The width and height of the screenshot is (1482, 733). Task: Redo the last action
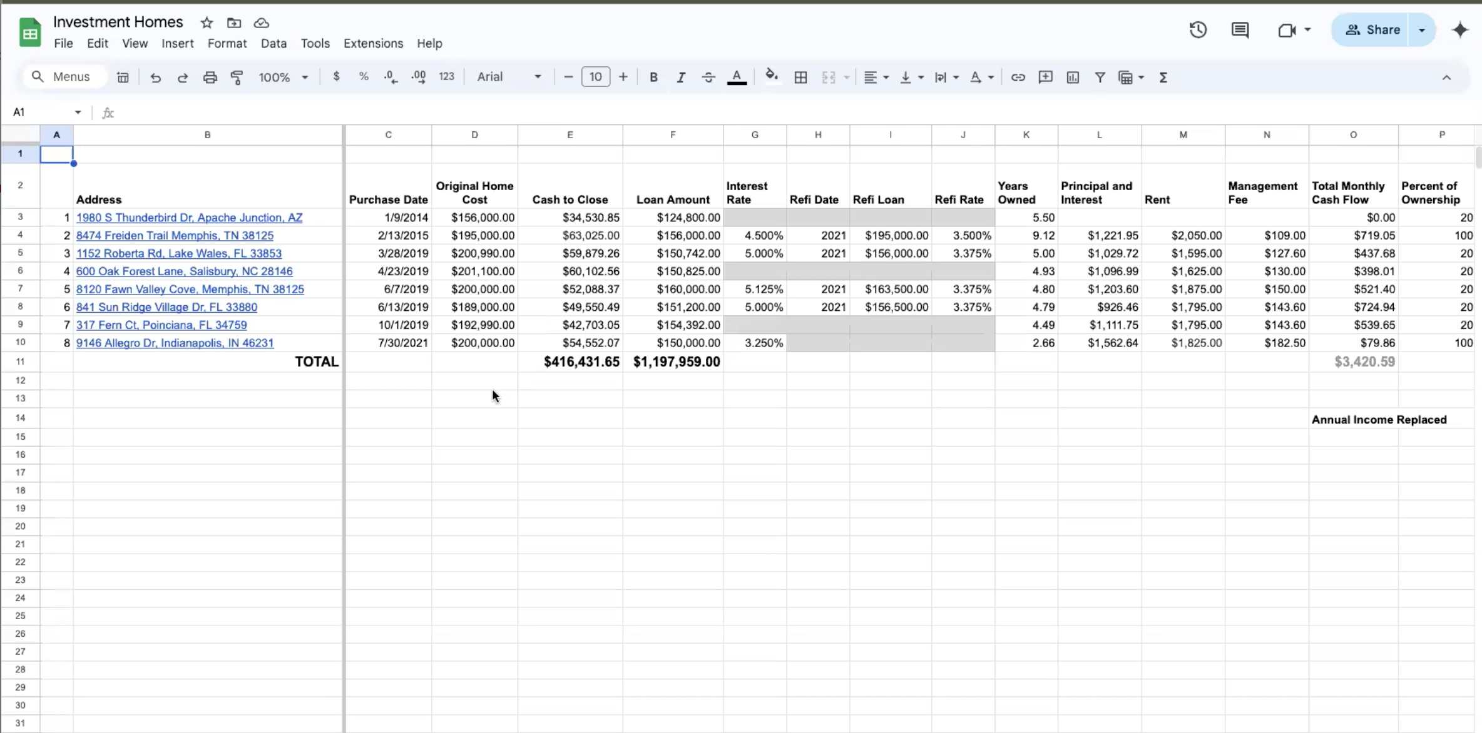pyautogui.click(x=183, y=78)
